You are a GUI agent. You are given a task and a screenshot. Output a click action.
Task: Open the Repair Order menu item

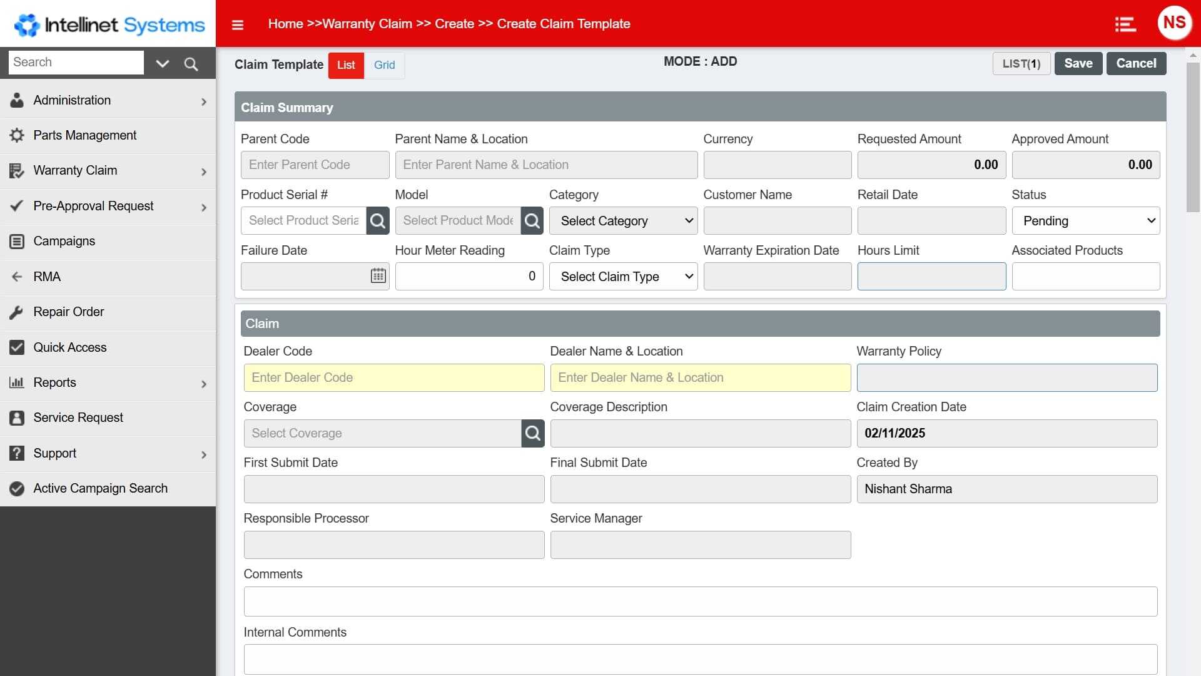[x=69, y=312]
